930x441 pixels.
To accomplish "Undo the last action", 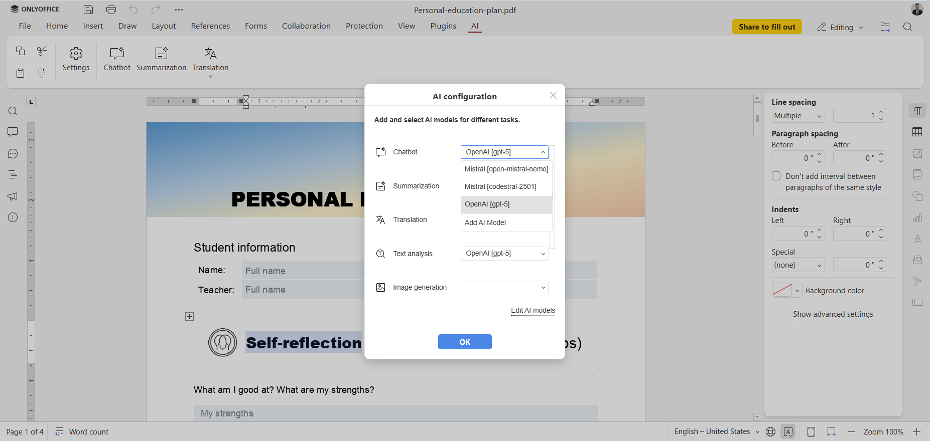I will click(x=133, y=10).
